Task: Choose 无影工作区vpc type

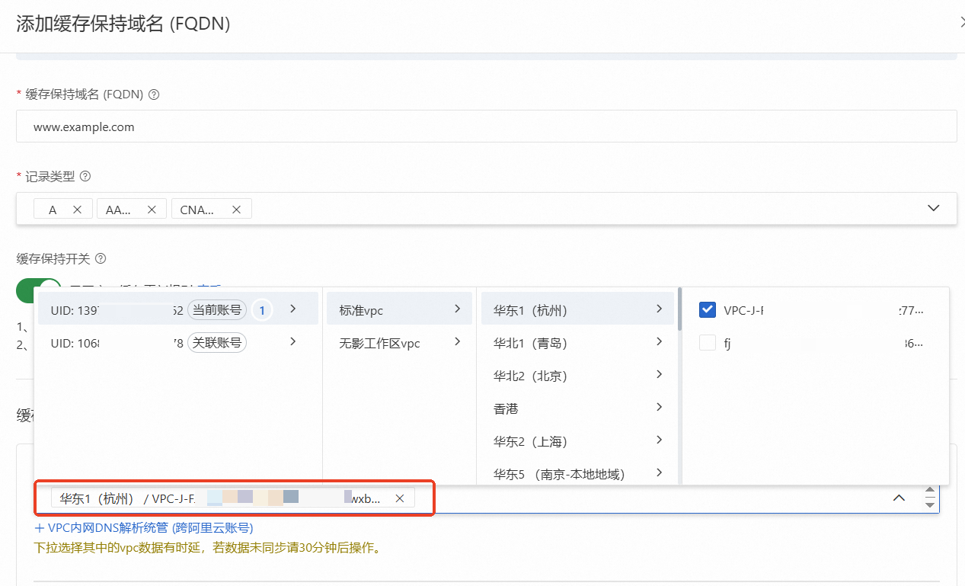Action: tap(400, 343)
